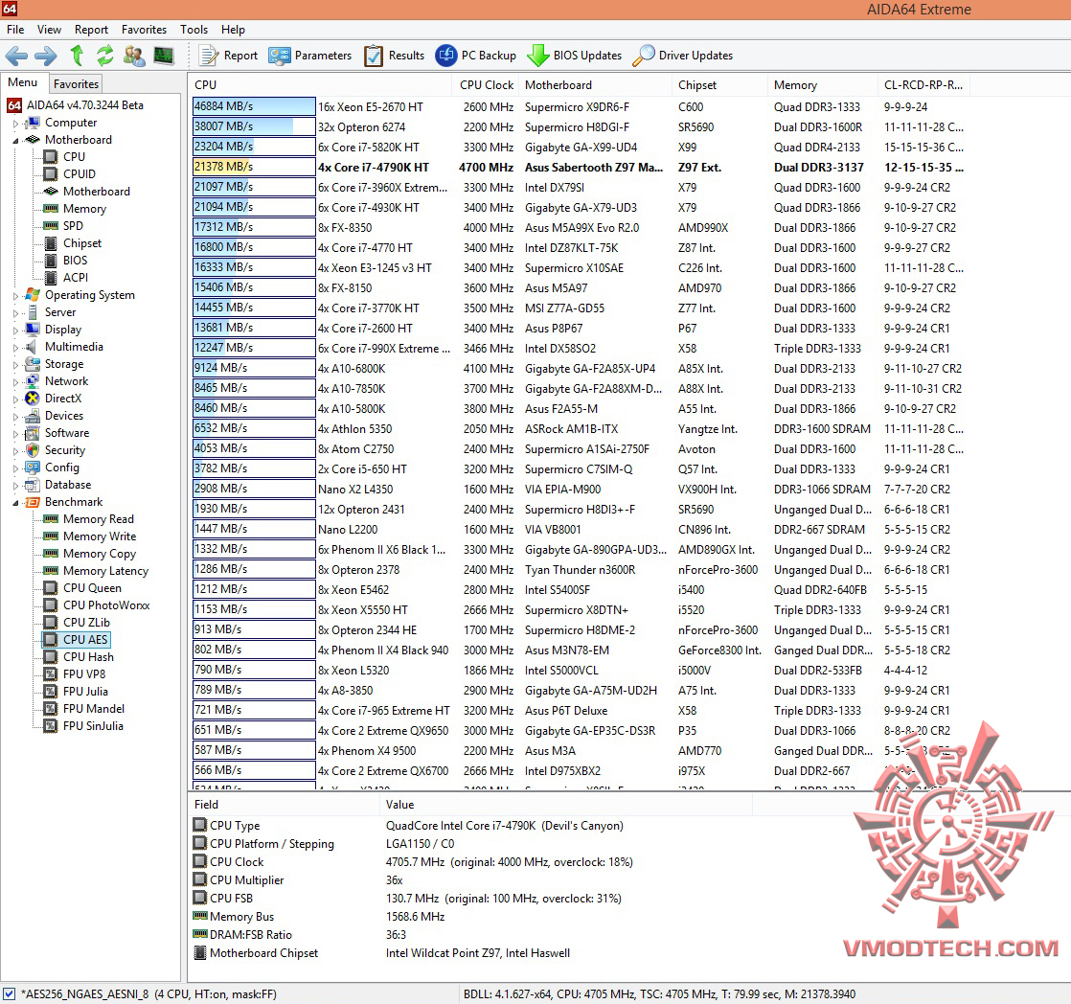This screenshot has width=1071, height=1004.
Task: Click the CPU Multiplier field row
Action: point(471,880)
